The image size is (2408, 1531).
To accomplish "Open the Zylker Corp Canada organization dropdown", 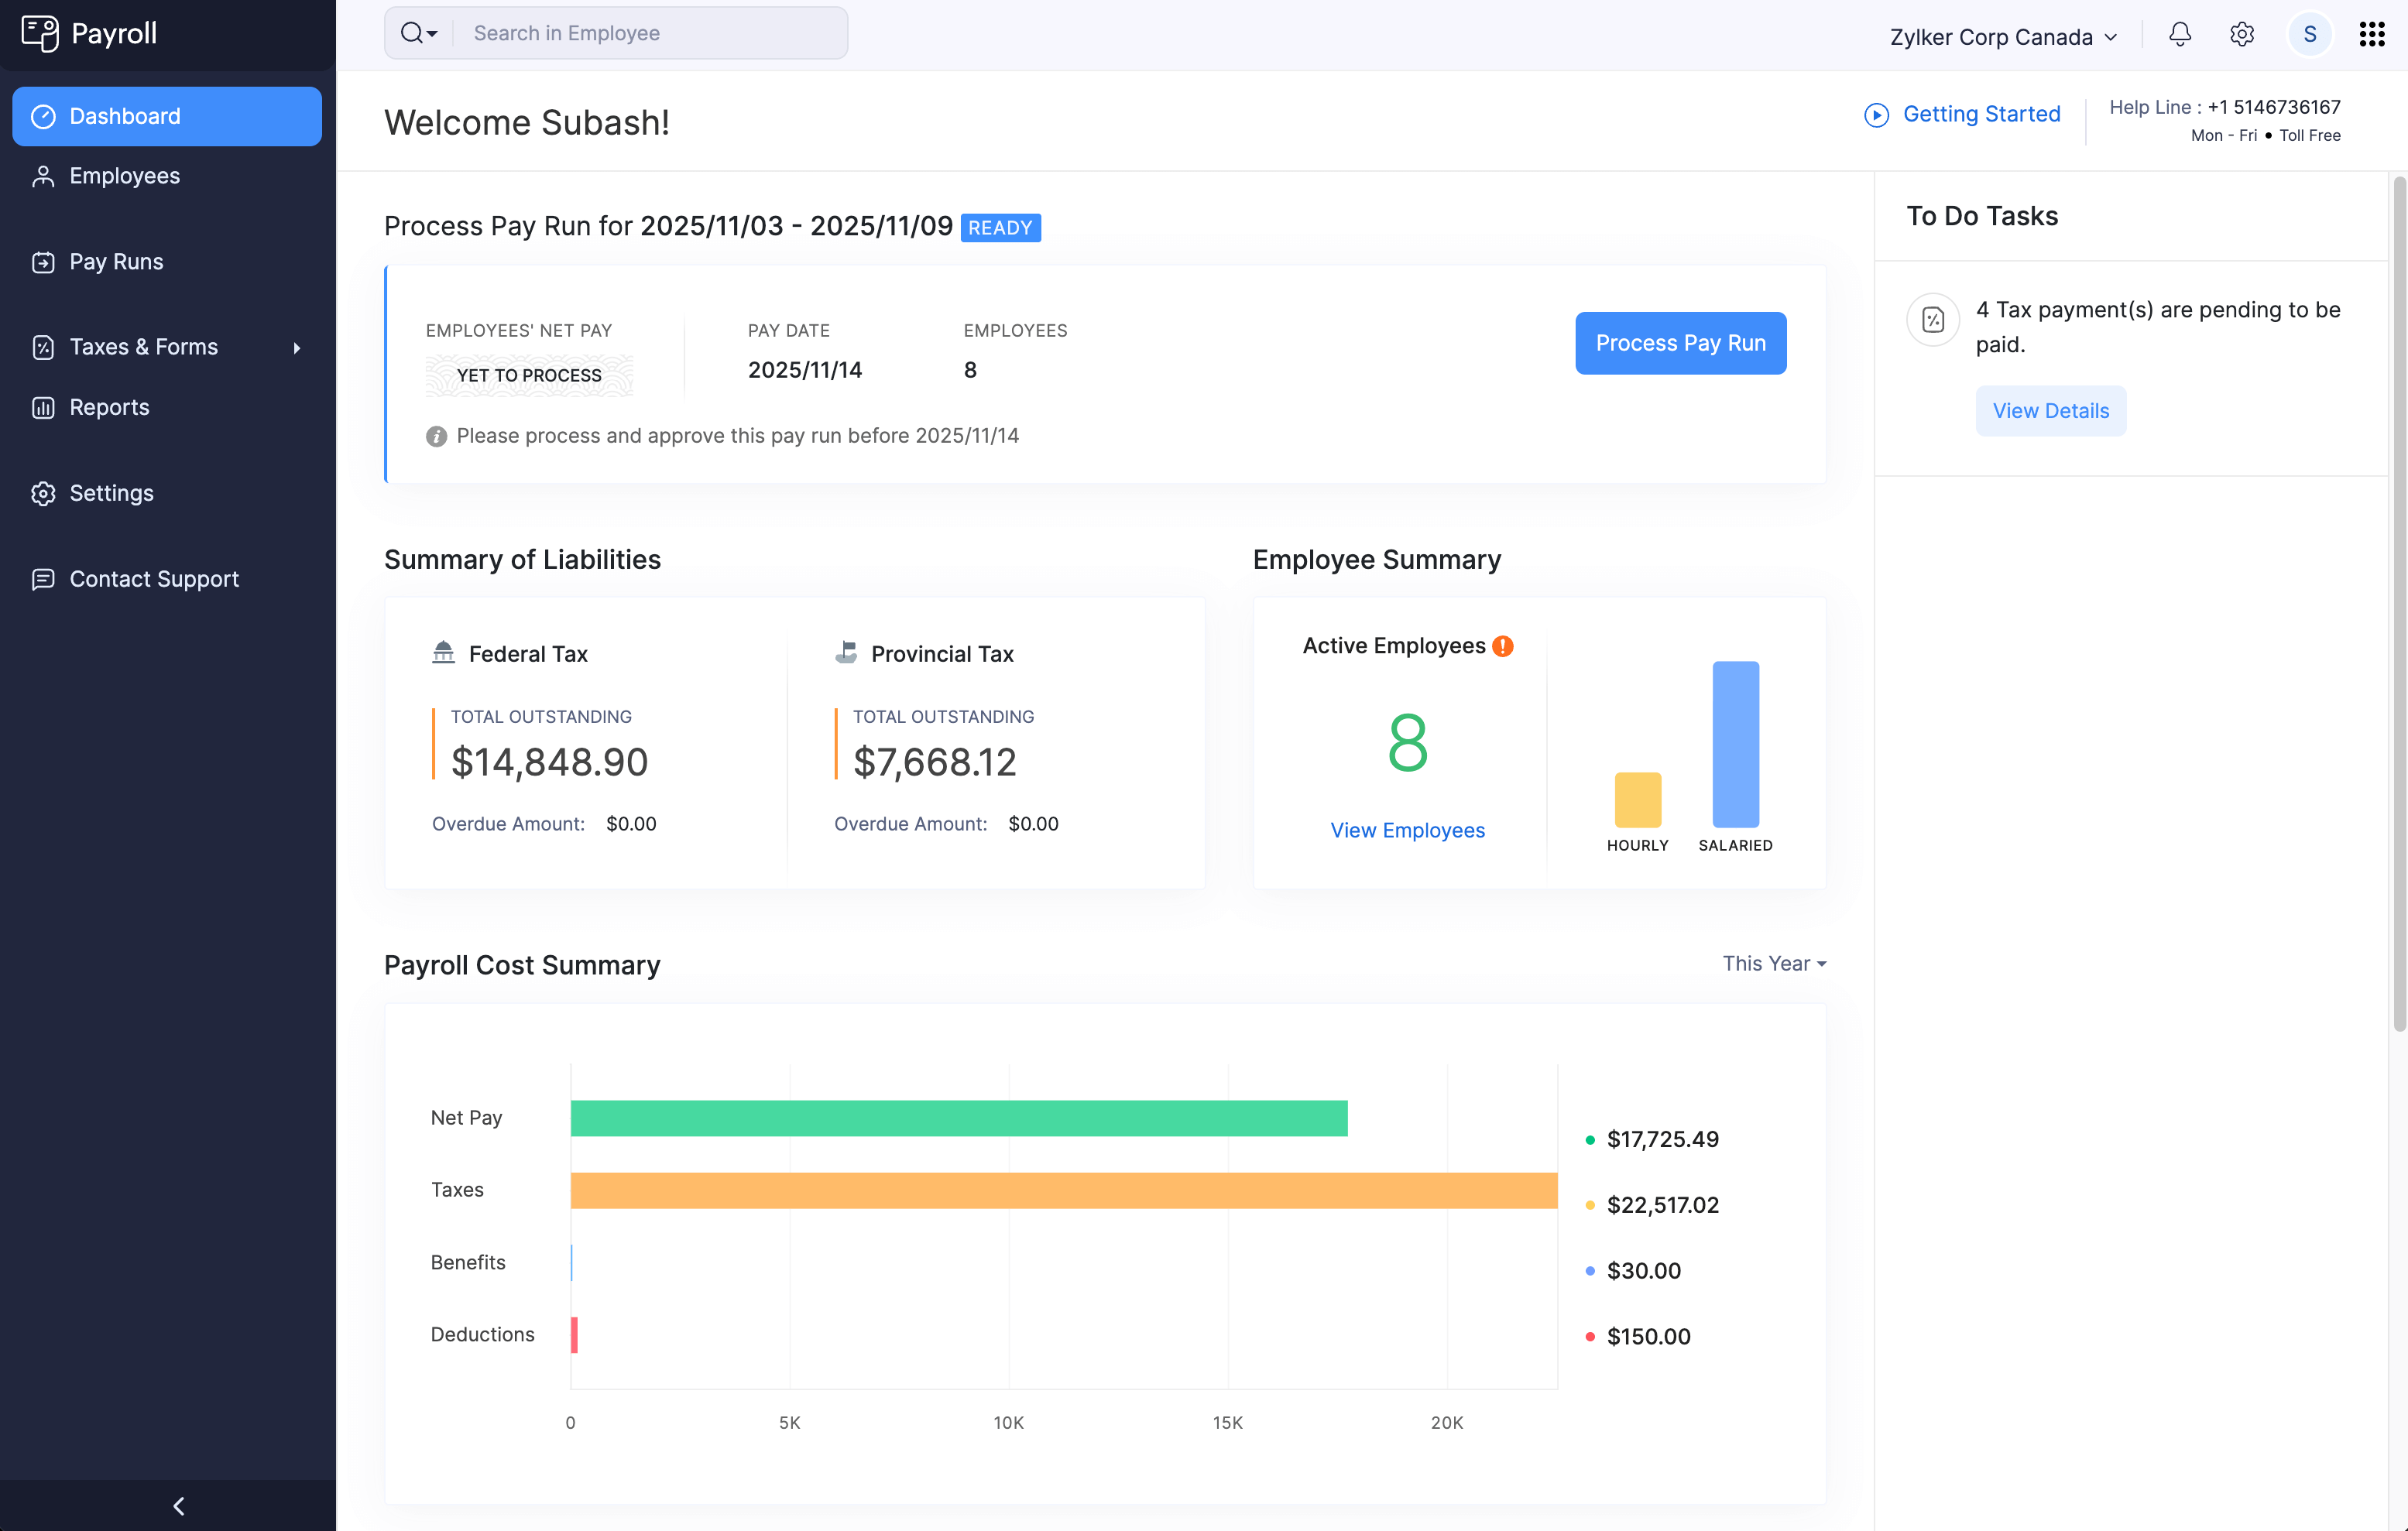I will (x=2002, y=36).
